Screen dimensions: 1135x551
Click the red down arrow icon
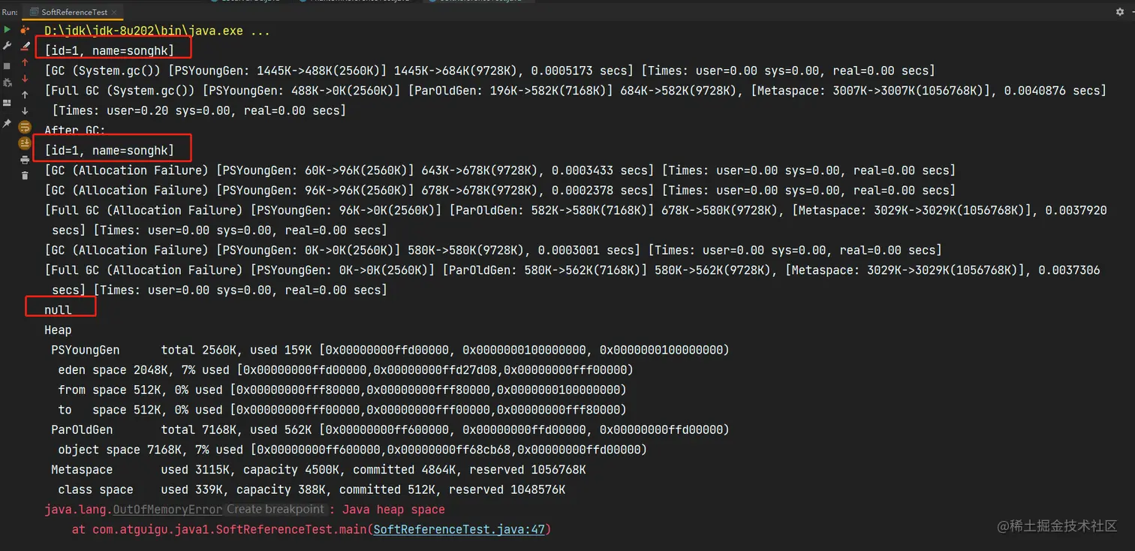[x=25, y=78]
